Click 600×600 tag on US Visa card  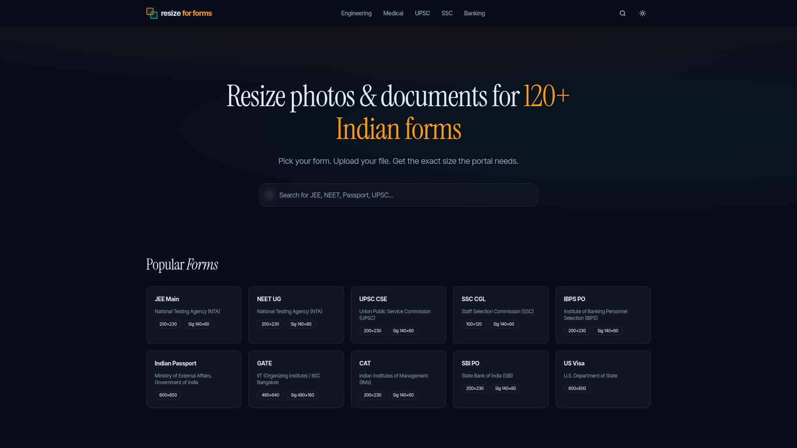tap(577, 389)
